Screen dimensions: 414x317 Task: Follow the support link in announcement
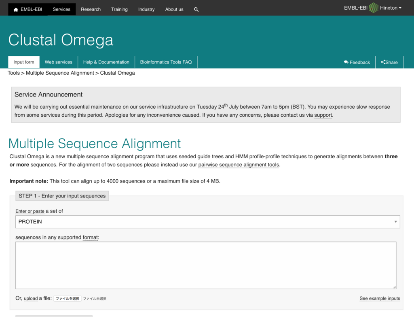[x=323, y=115]
